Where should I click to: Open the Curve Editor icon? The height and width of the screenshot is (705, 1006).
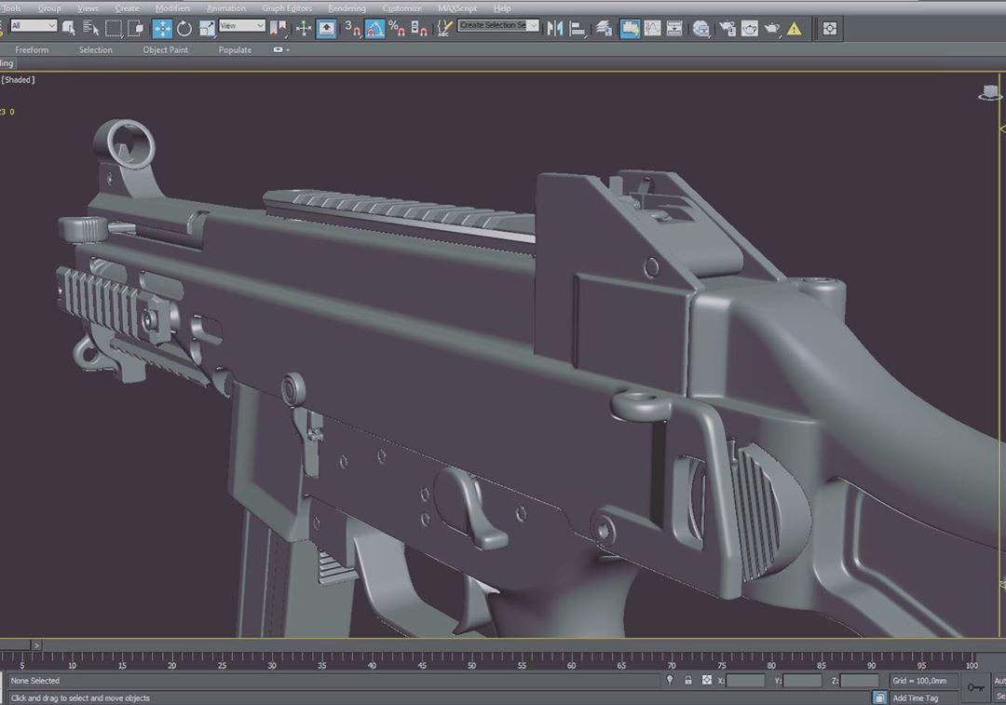point(652,28)
